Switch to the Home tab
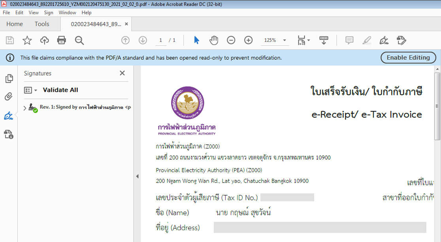 click(15, 24)
